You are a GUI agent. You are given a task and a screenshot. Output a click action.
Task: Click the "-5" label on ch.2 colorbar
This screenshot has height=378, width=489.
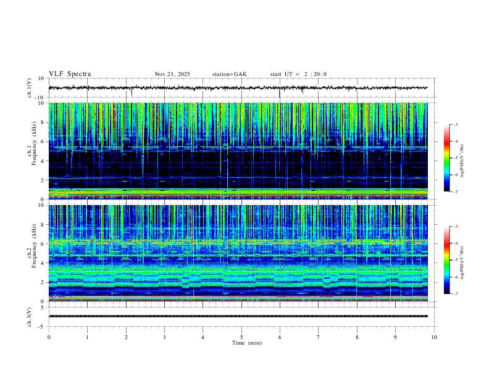pyautogui.click(x=455, y=260)
